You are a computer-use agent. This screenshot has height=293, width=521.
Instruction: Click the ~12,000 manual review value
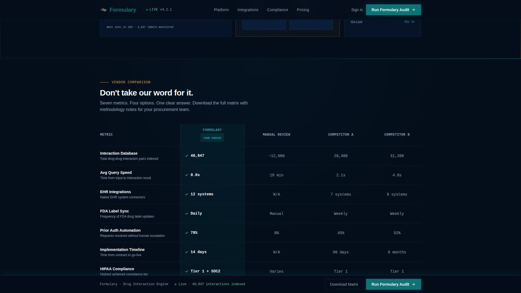277,156
